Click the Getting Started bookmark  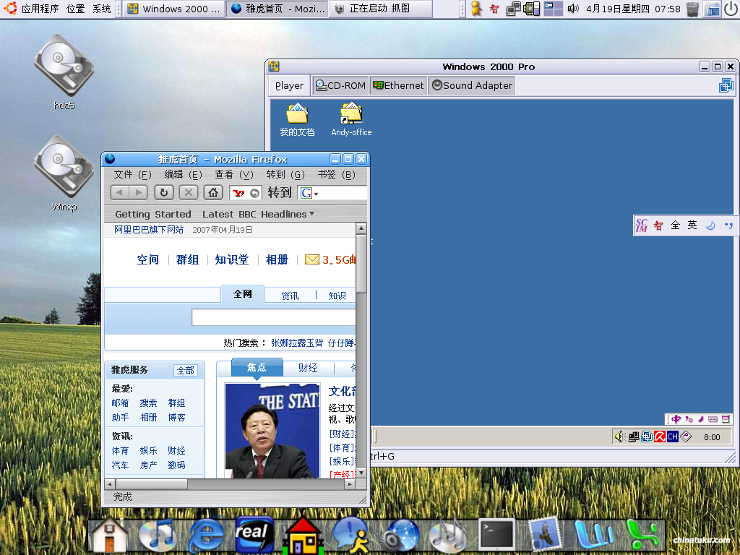coord(153,214)
